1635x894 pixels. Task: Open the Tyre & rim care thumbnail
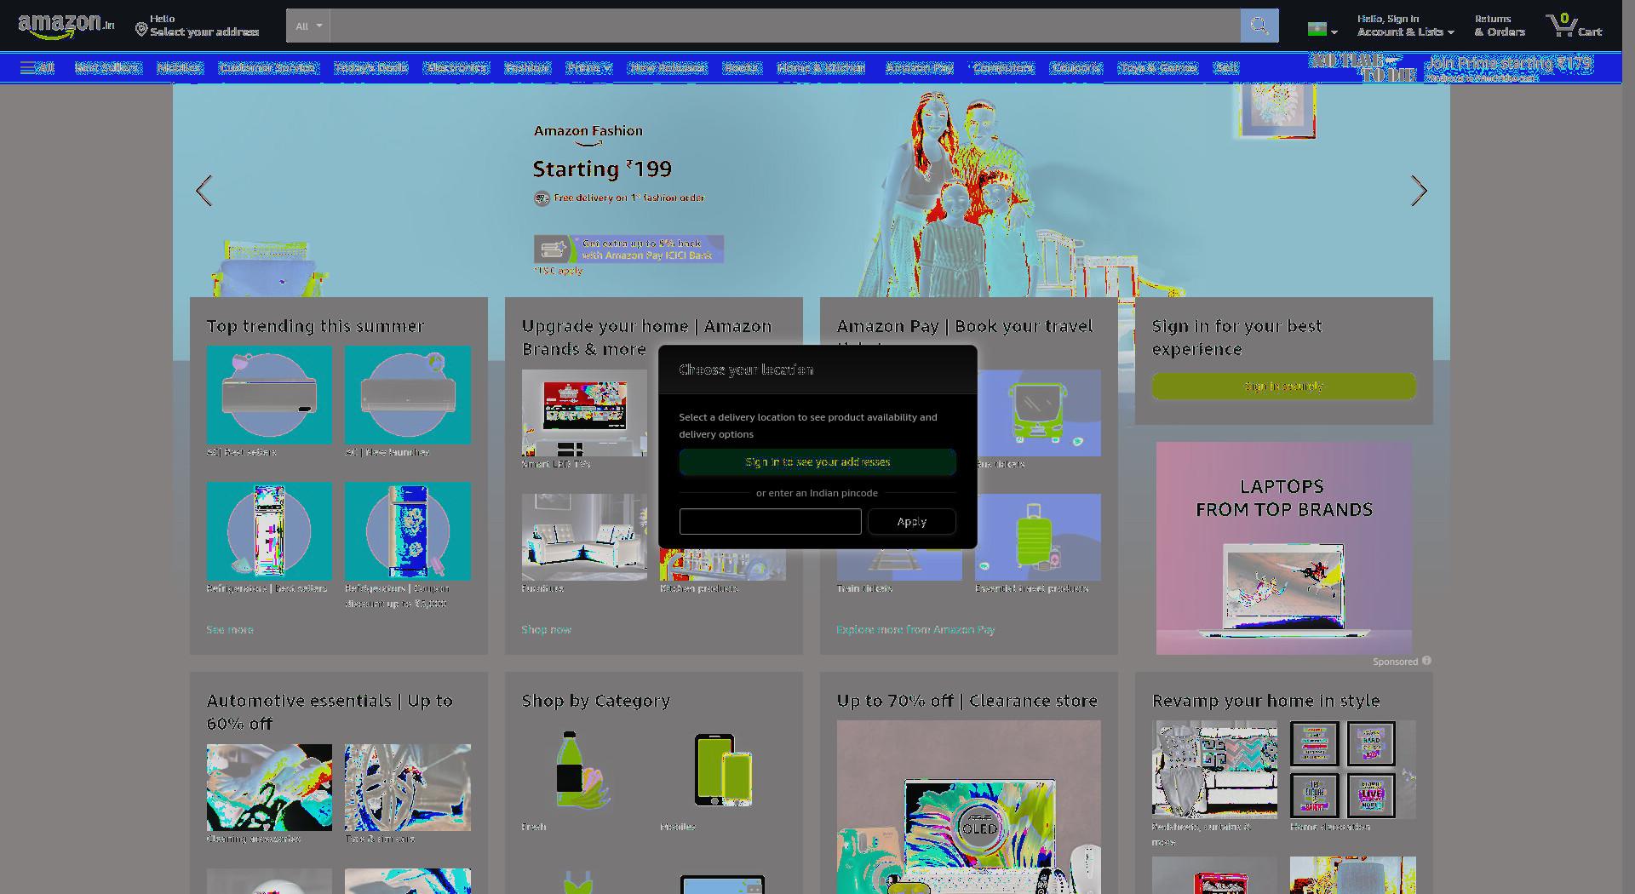pyautogui.click(x=407, y=788)
